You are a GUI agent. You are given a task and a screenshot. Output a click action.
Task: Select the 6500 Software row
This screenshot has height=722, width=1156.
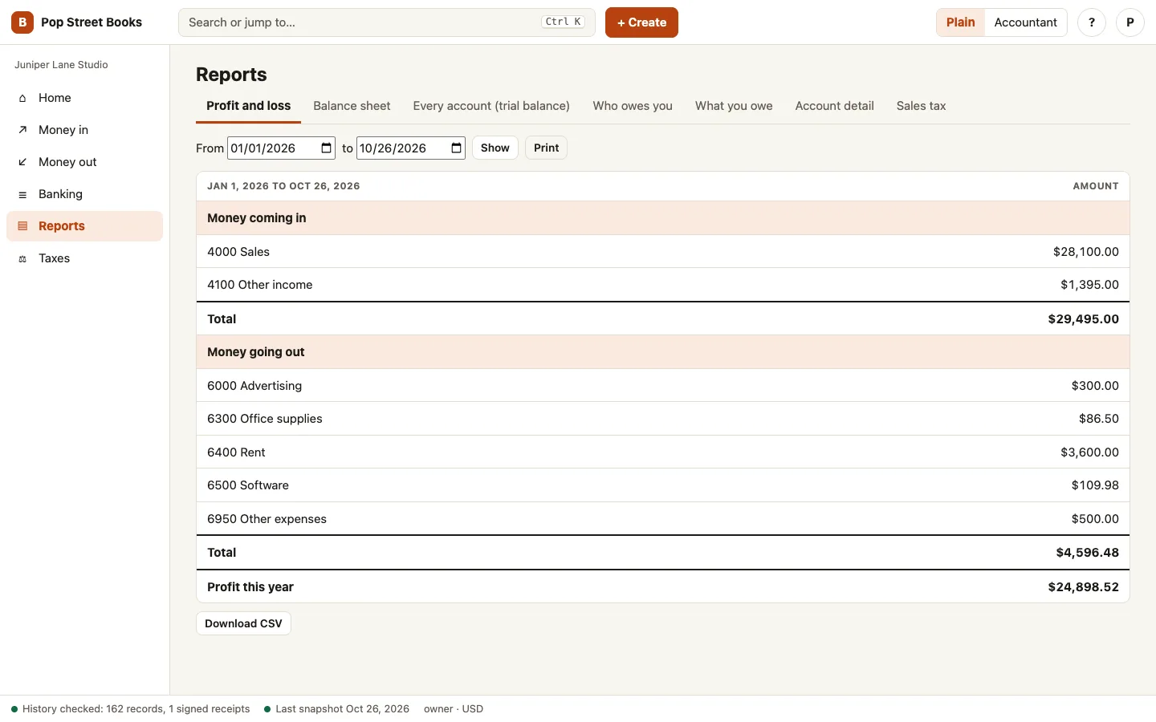663,485
